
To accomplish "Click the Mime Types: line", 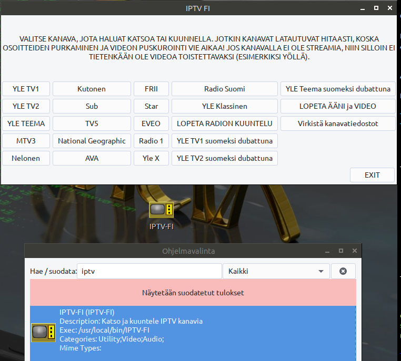I will 81,348.
